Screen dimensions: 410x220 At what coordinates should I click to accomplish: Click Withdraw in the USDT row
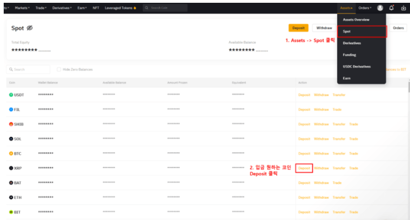pos(321,95)
